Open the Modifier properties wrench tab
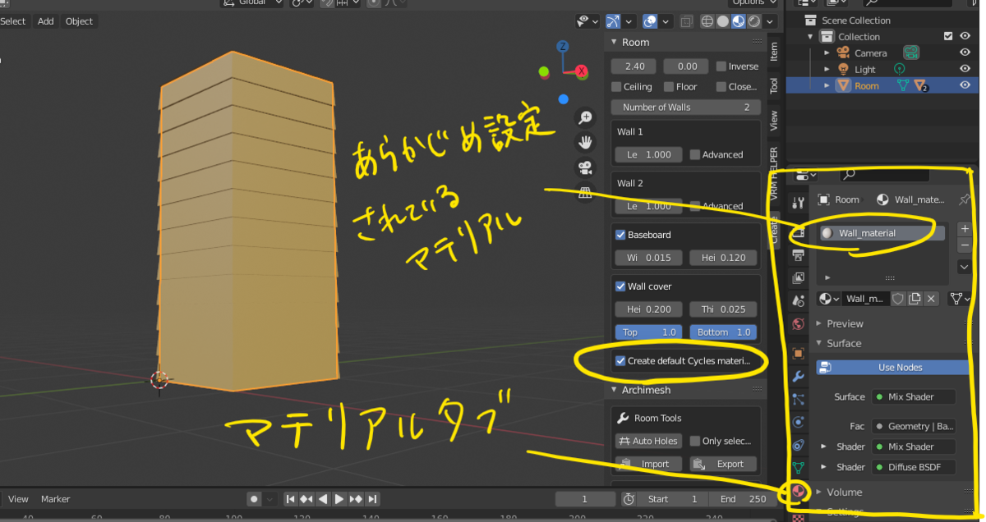 coord(798,377)
